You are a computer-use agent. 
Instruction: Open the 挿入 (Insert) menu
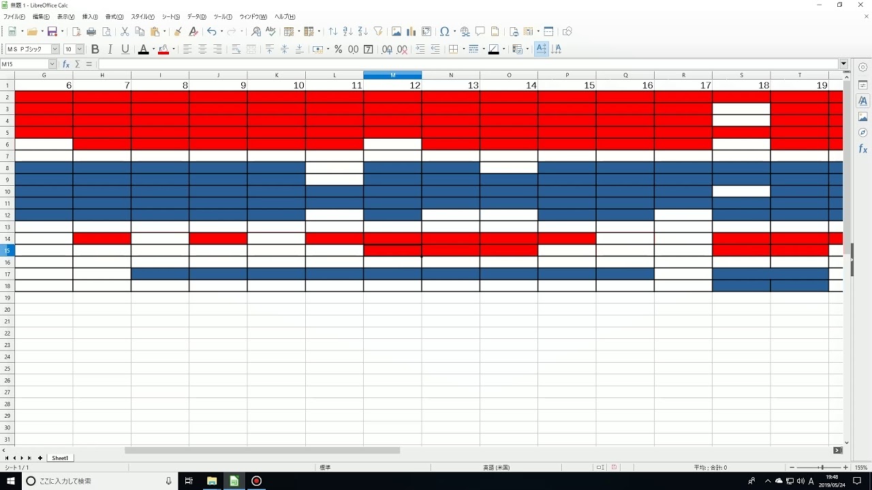(x=89, y=16)
